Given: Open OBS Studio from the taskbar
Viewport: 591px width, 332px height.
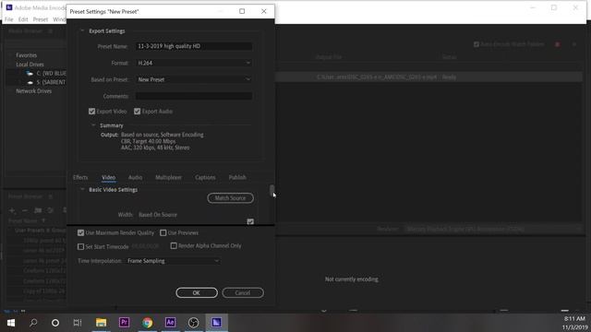Looking at the screenshot, I should pyautogui.click(x=193, y=323).
